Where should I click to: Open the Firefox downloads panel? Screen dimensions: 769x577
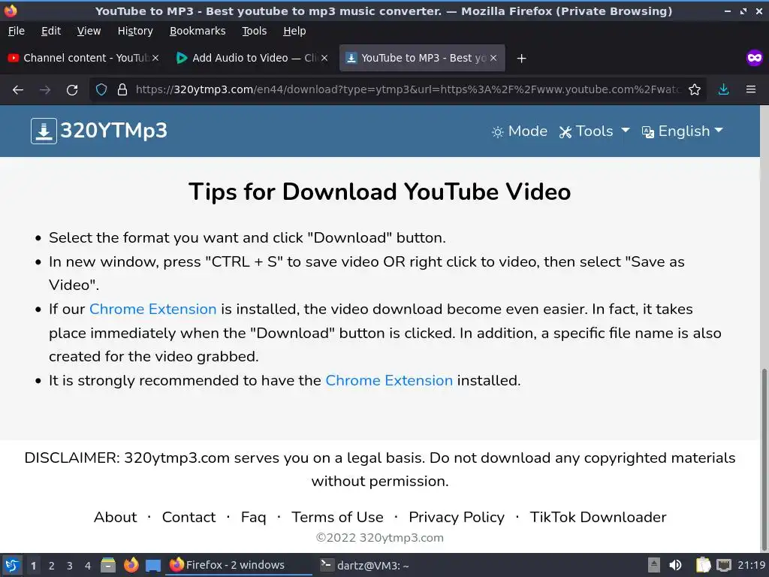[723, 90]
